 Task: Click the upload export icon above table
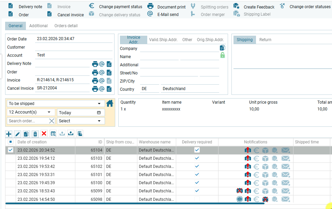coord(71,134)
